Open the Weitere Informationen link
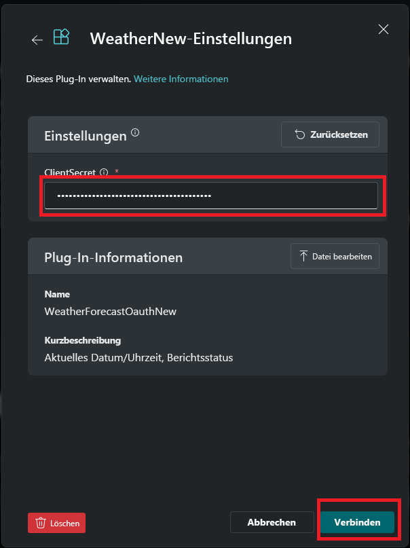410x548 pixels. 181,79
